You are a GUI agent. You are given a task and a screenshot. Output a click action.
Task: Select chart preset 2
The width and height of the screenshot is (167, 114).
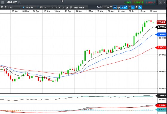coord(52,7)
